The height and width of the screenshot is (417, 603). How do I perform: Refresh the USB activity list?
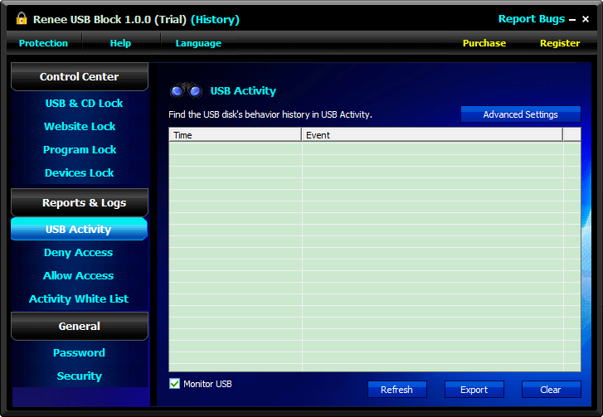pos(396,390)
